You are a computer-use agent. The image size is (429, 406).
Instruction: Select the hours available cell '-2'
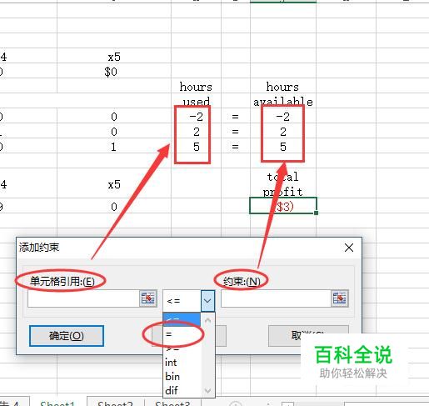(283, 117)
